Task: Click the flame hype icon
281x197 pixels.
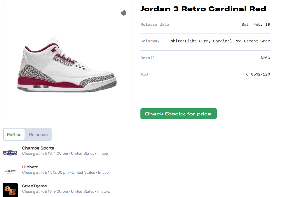Action: pos(124,13)
